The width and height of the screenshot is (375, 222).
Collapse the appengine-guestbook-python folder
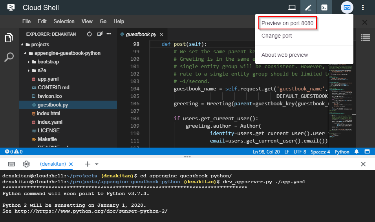click(x=25, y=53)
